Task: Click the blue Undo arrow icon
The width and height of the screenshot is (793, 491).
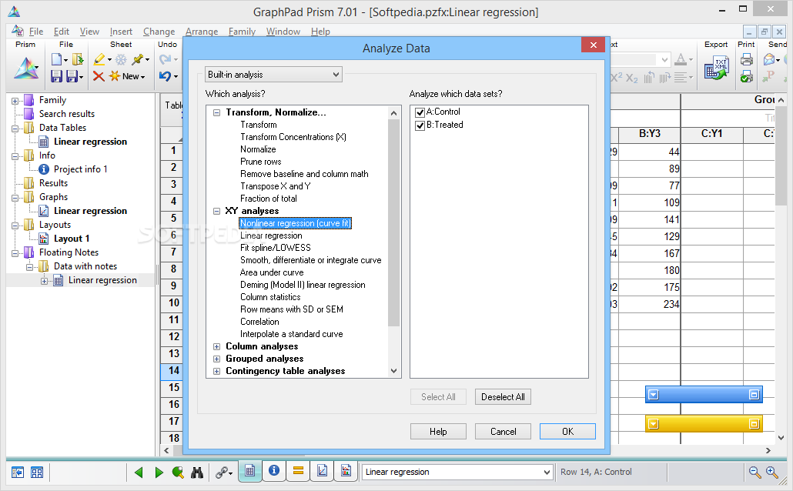Action: (x=165, y=76)
